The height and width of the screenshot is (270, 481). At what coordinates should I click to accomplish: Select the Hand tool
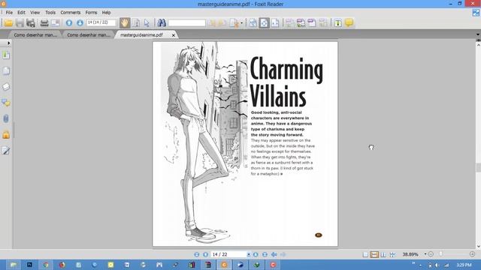125,23
